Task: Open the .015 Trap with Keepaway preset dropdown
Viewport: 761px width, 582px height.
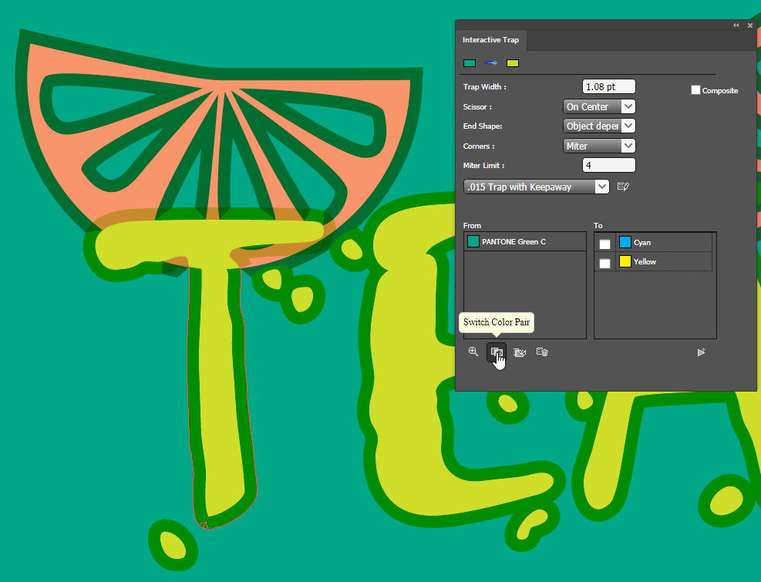Action: tap(536, 187)
